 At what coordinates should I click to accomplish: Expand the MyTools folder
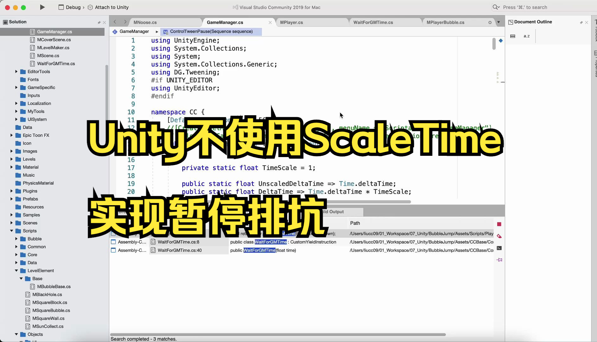click(x=16, y=111)
